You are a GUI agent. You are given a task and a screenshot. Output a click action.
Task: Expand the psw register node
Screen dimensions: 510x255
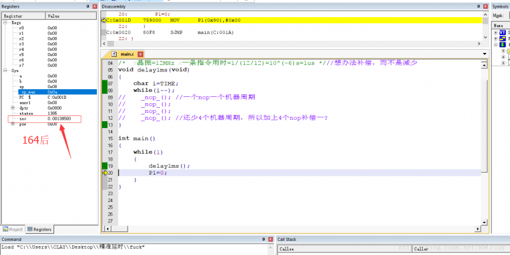pos(13,124)
